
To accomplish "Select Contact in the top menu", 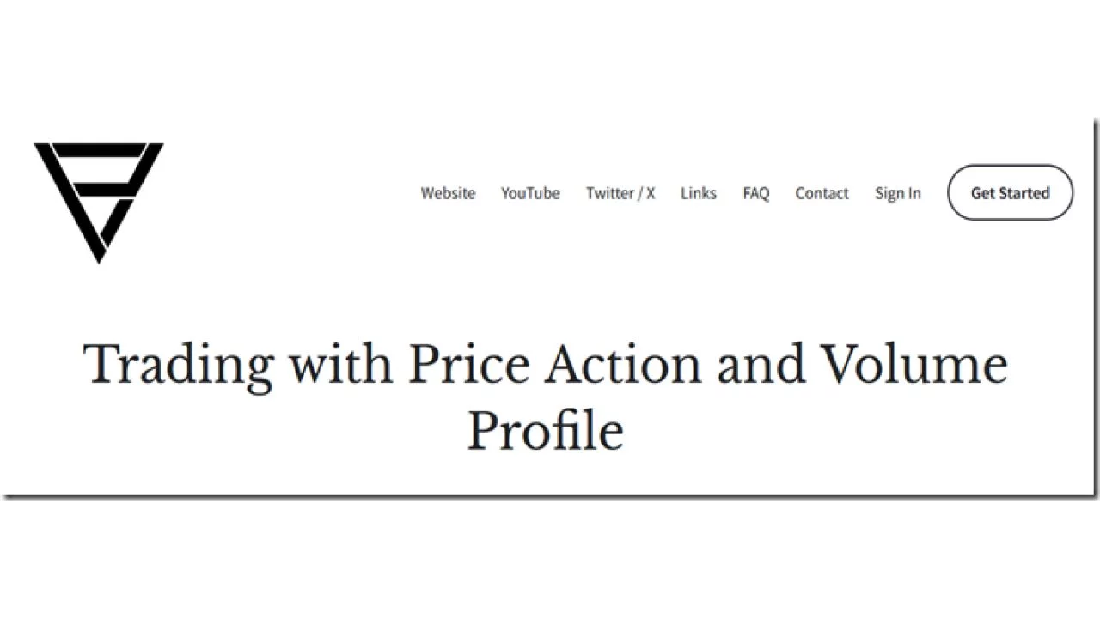I will coord(822,193).
